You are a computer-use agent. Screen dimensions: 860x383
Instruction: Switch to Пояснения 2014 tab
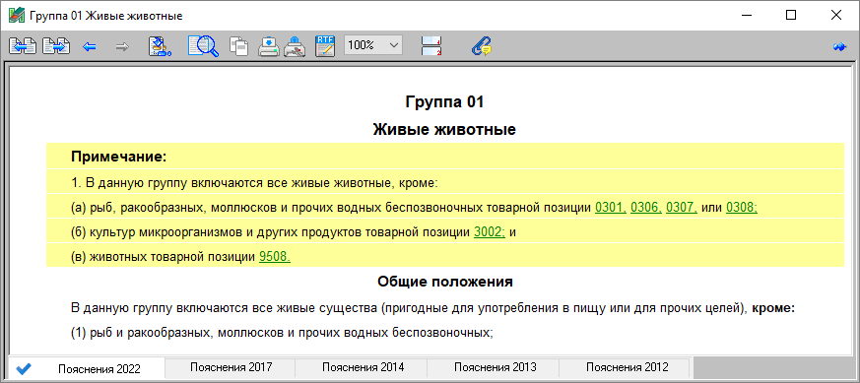pyautogui.click(x=363, y=366)
